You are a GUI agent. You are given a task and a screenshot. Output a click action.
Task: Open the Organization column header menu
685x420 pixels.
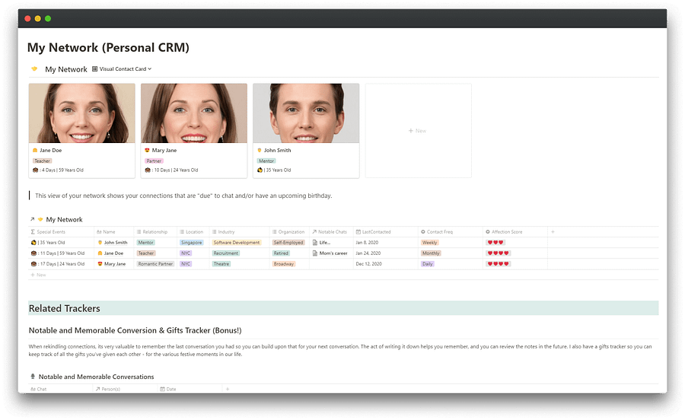[x=289, y=232]
